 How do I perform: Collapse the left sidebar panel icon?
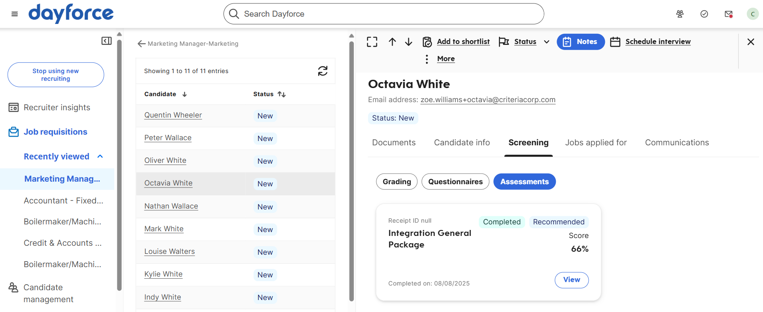click(106, 41)
